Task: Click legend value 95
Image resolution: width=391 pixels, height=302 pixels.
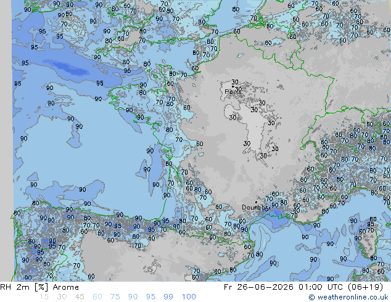Action: click(150, 297)
